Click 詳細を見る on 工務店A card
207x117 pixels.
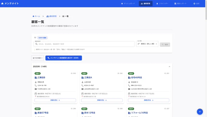click(102, 100)
